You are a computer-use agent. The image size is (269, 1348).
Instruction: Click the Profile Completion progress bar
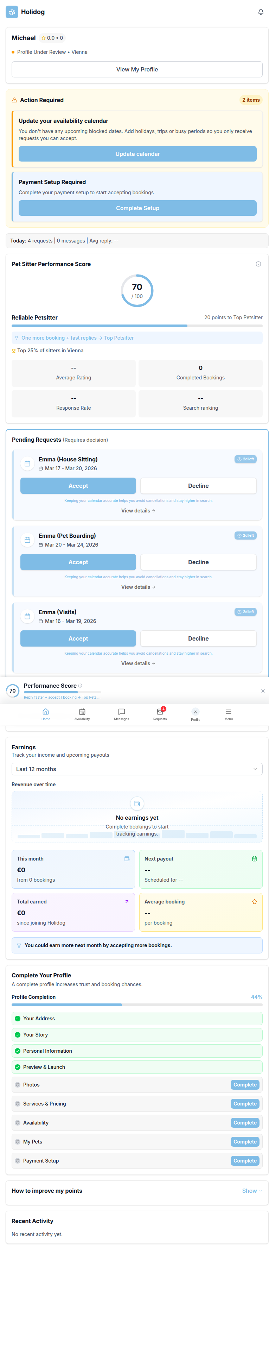137,1005
